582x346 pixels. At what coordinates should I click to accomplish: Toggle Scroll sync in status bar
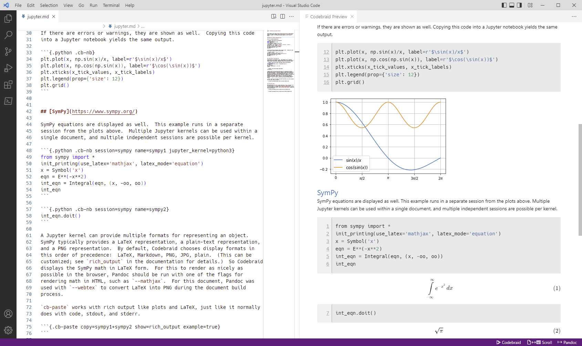(540, 342)
